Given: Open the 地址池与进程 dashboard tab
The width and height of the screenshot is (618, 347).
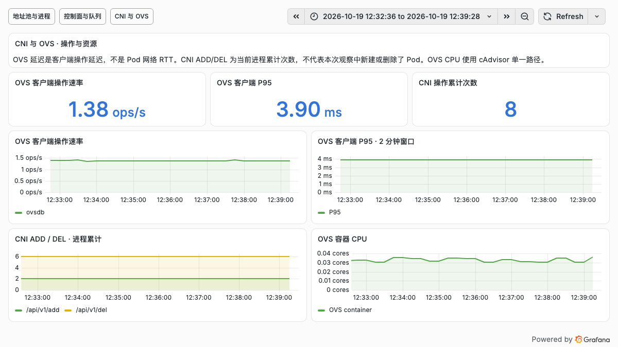Looking at the screenshot, I should 32,16.
